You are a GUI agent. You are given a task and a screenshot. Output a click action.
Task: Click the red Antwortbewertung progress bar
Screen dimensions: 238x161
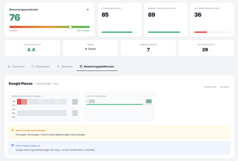(x=201, y=32)
